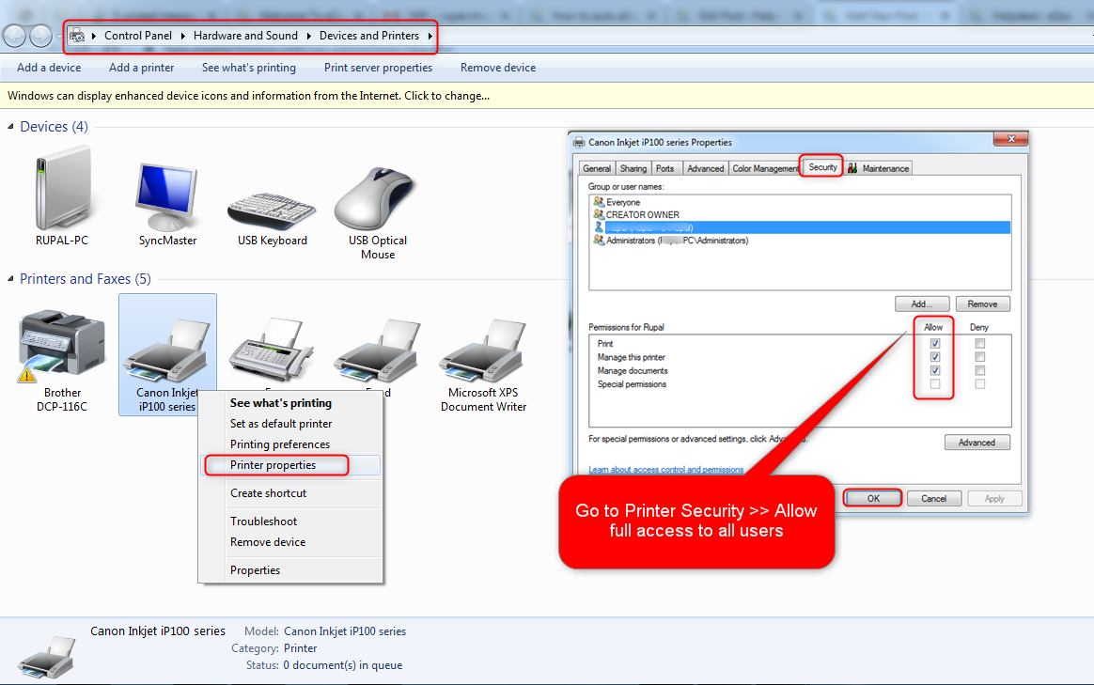Image resolution: width=1094 pixels, height=685 pixels.
Task: Select the Canon Inkjet iP100 series printer
Action: tap(167, 354)
